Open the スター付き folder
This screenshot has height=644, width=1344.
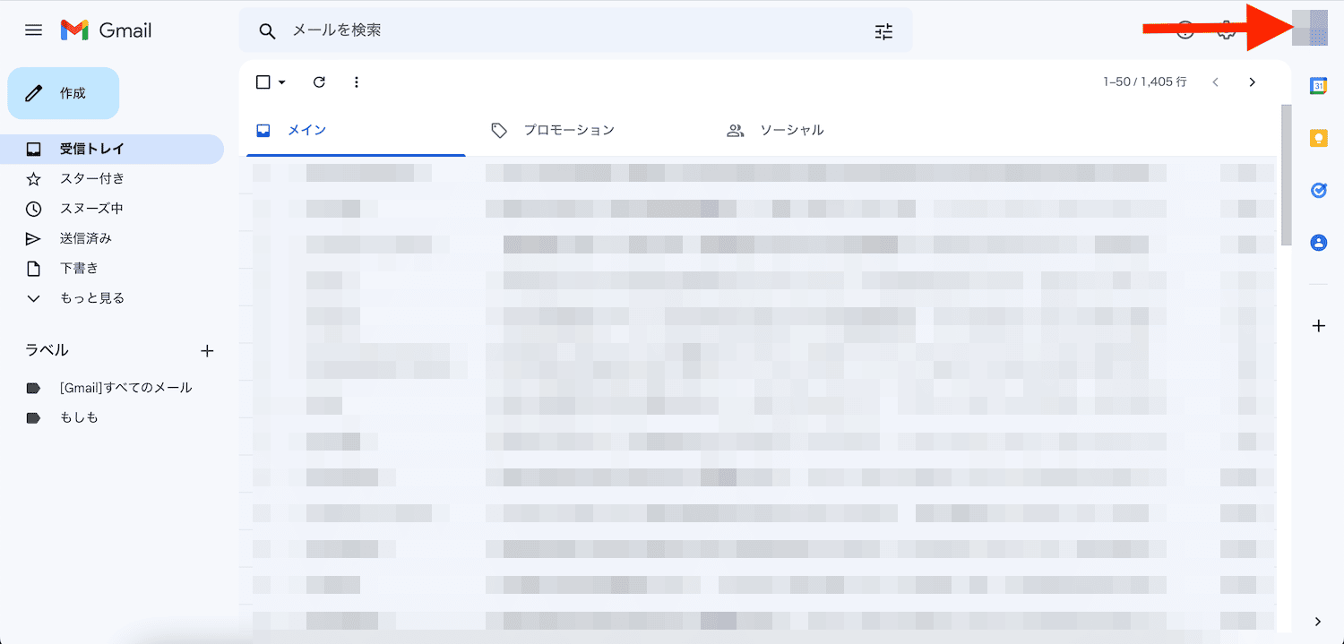[x=91, y=179]
